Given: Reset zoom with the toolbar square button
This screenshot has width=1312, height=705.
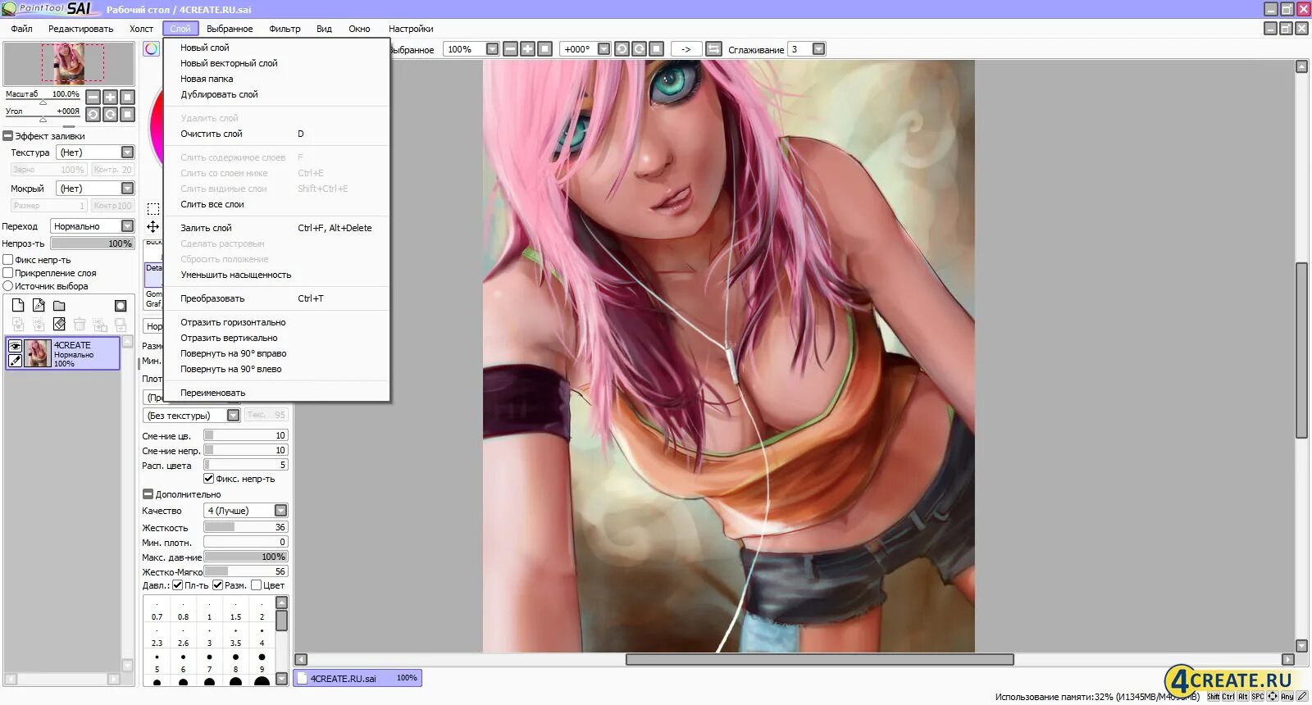Looking at the screenshot, I should (x=544, y=49).
